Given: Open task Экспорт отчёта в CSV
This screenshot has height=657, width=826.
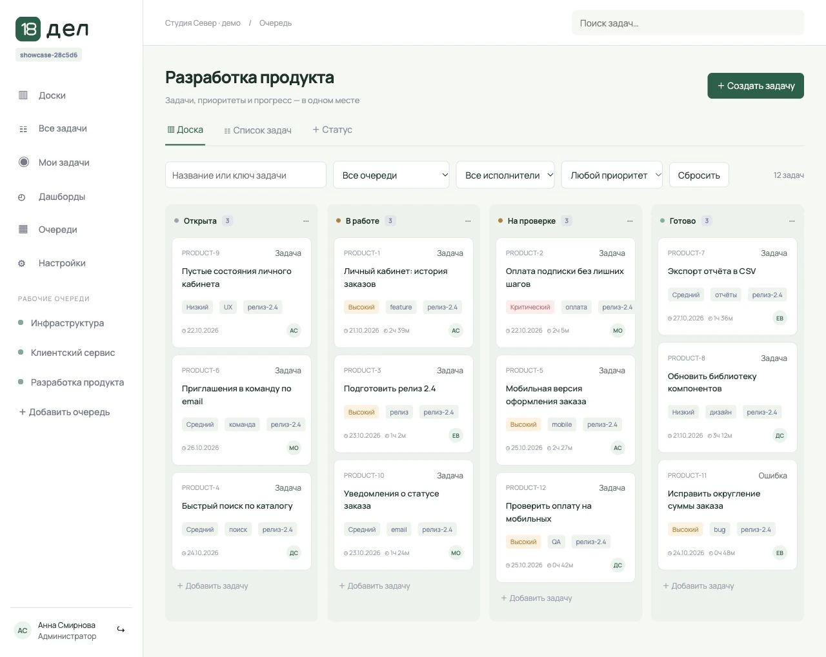Looking at the screenshot, I should point(711,271).
